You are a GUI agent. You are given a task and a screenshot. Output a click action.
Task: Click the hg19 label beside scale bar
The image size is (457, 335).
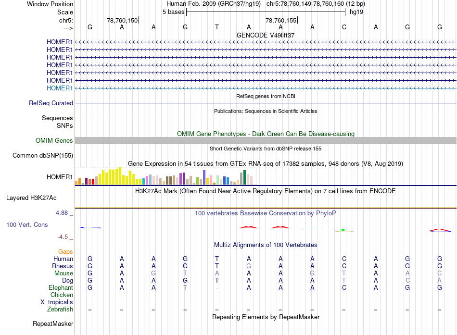[x=356, y=12]
